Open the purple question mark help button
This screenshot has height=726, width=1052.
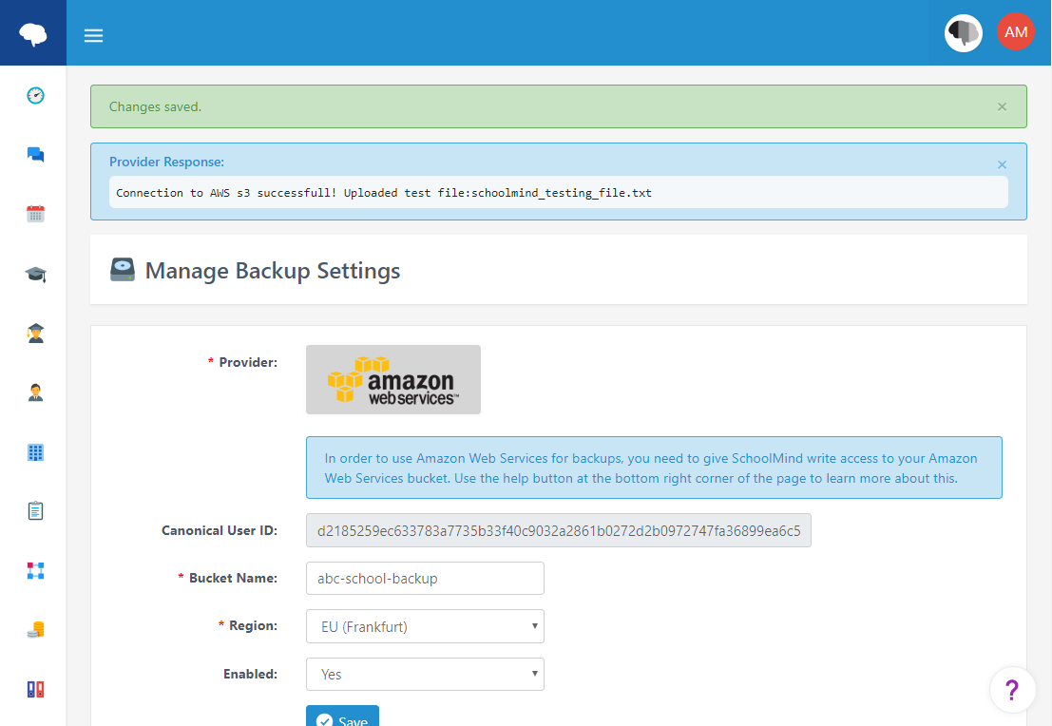[x=1012, y=690]
